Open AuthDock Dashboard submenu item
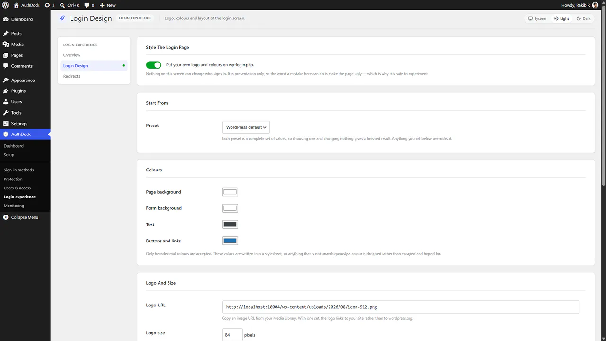This screenshot has width=606, height=341. point(14,146)
